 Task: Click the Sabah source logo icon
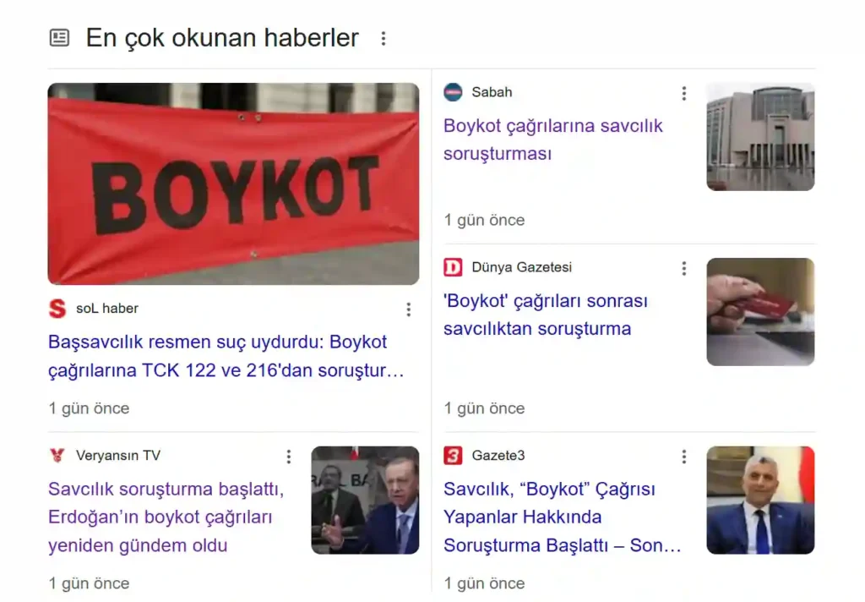coord(453,92)
